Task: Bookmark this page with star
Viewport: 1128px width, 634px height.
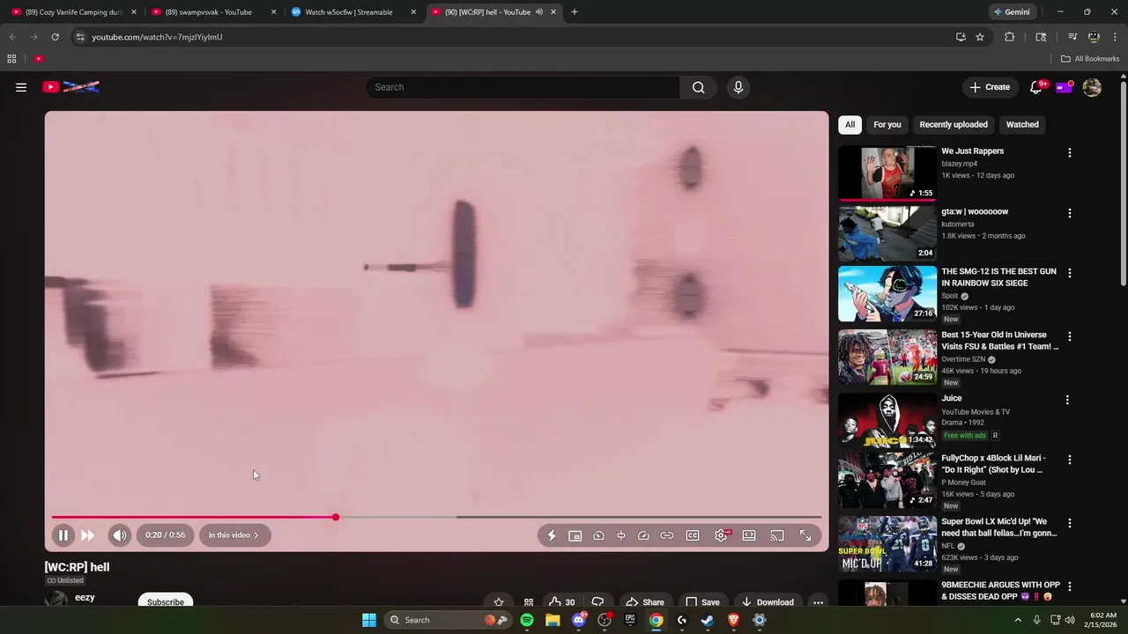Action: click(980, 37)
